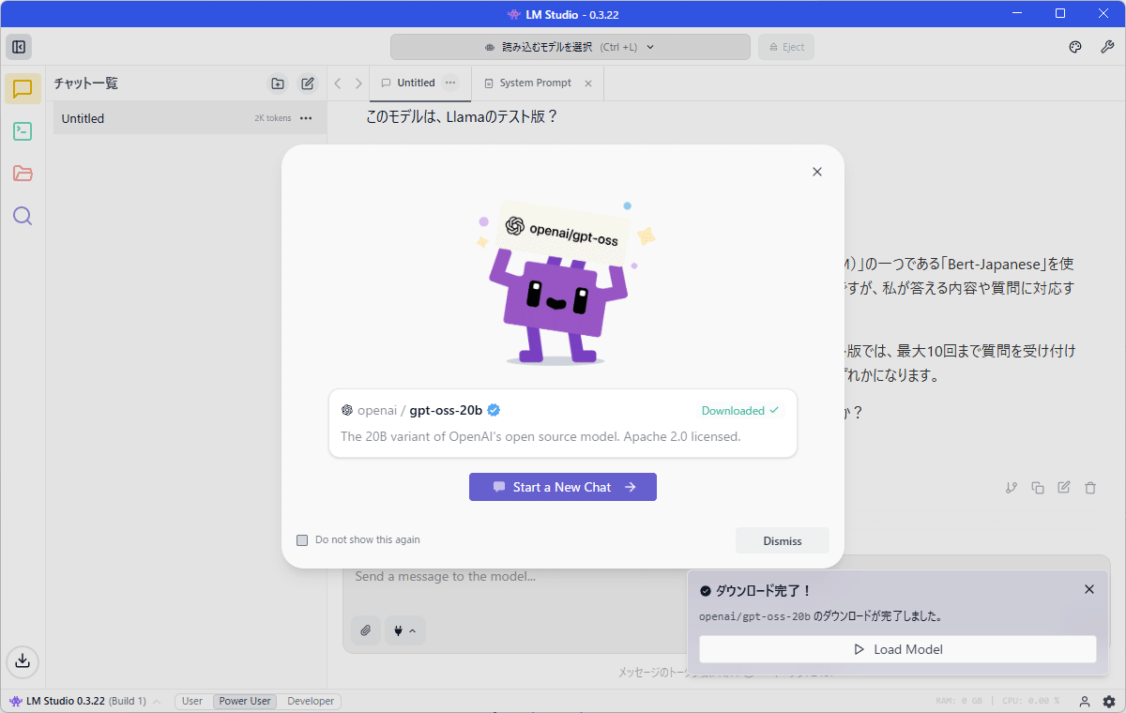Delete the assistant message with the trash icon
This screenshot has height=713, width=1126.
point(1089,487)
